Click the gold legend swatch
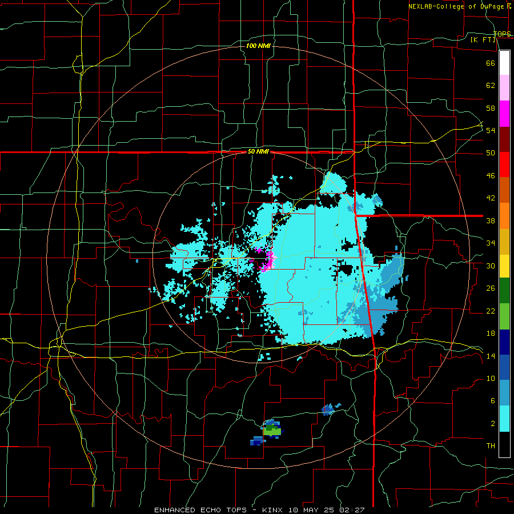 pyautogui.click(x=504, y=242)
